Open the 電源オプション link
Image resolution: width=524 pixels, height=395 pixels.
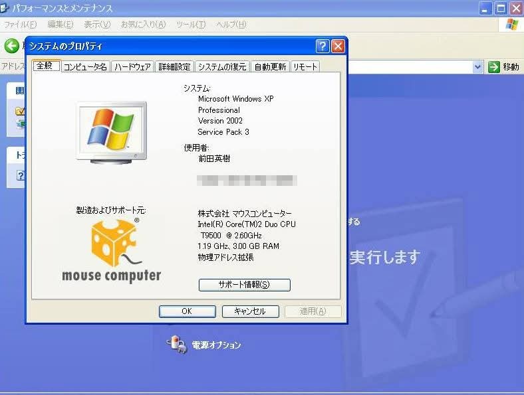[x=216, y=345]
